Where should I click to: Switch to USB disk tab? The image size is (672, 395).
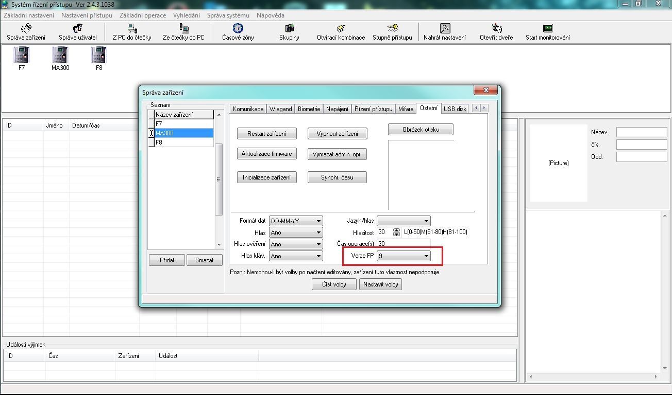click(x=455, y=109)
